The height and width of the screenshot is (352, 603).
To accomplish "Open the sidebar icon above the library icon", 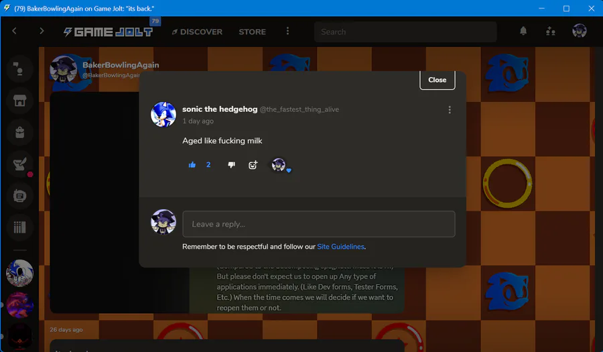I will tap(19, 196).
